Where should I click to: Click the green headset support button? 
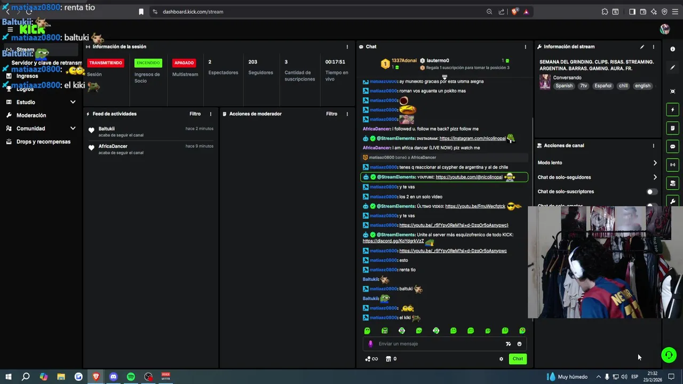pos(669,355)
